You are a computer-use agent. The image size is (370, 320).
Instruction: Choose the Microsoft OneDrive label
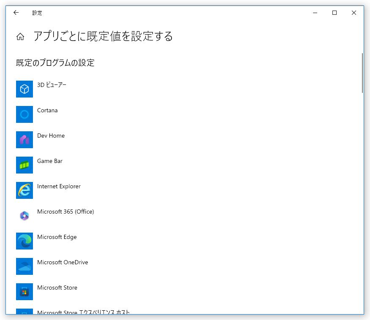coord(63,262)
